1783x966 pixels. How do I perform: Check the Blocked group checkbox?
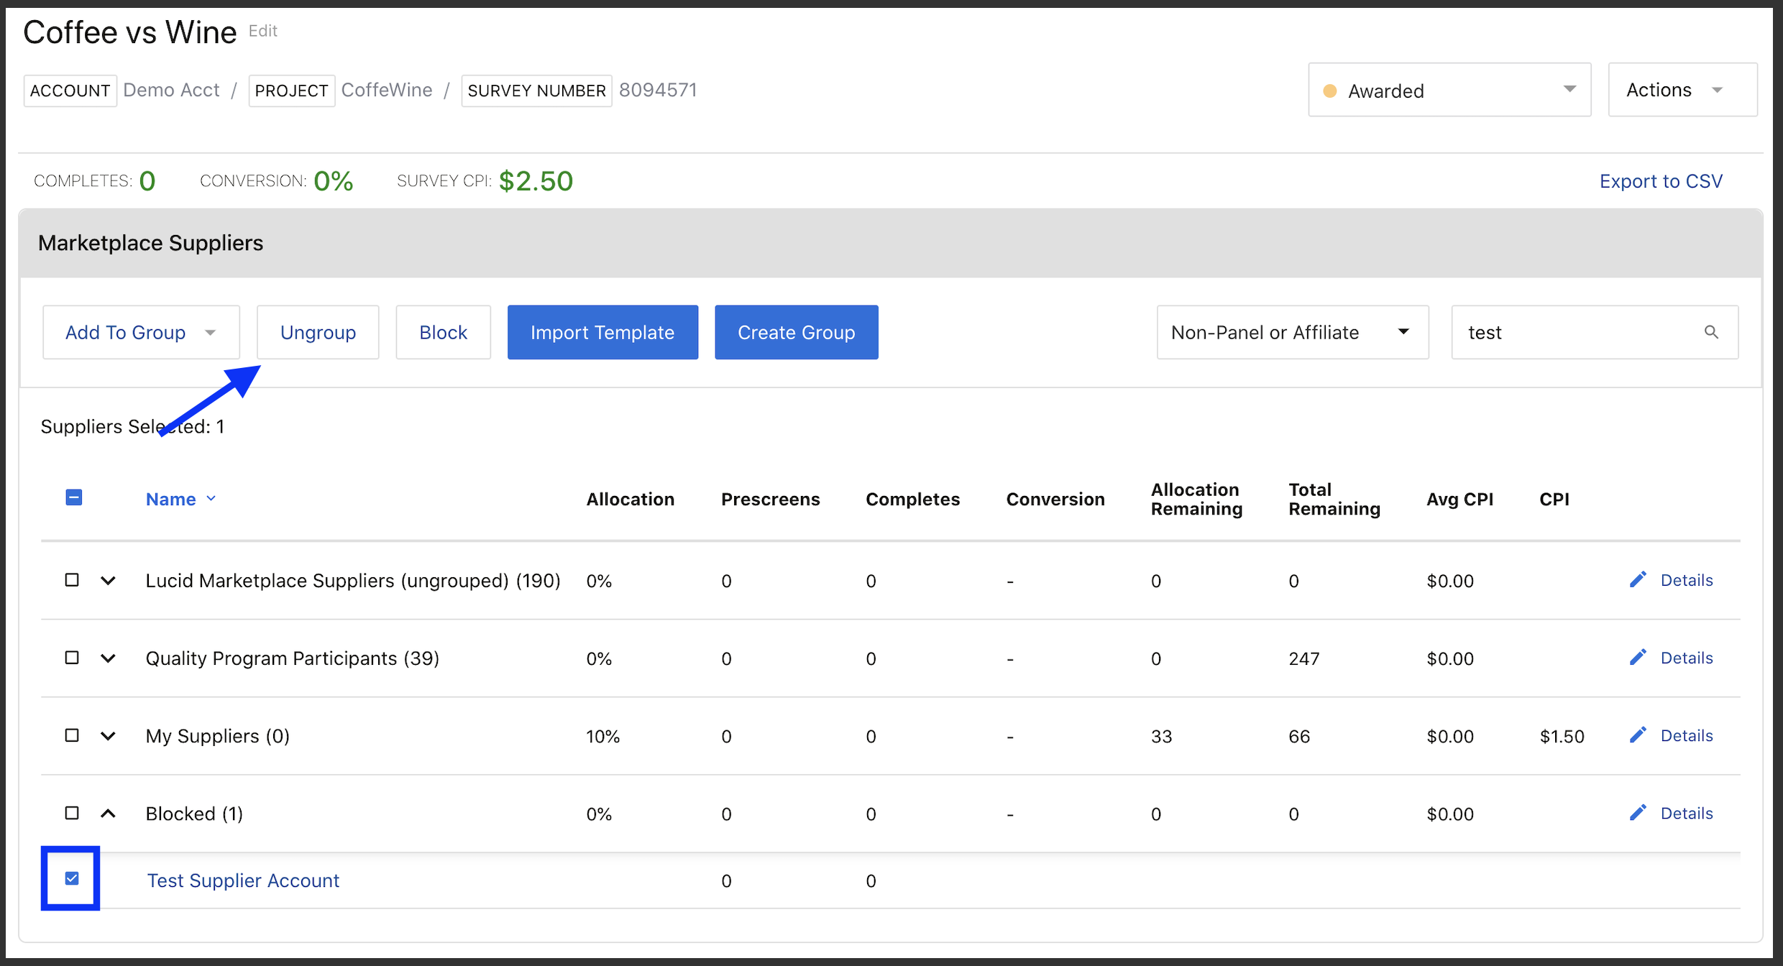click(x=72, y=812)
